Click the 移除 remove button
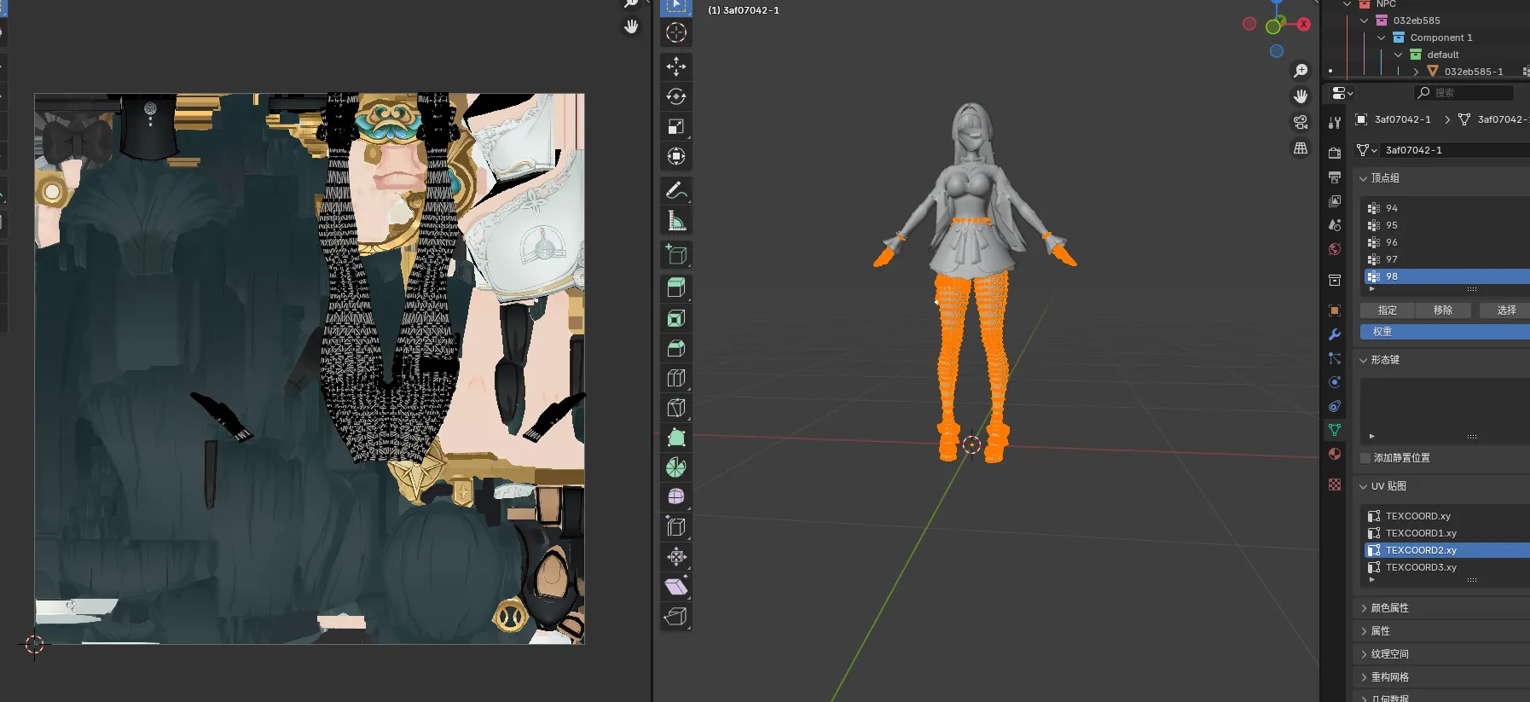 (1443, 310)
